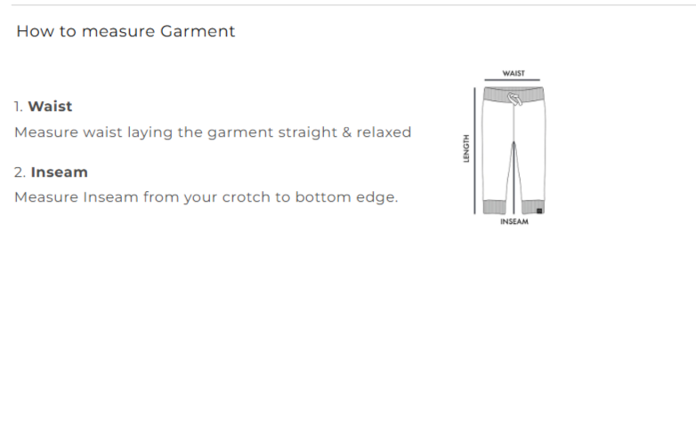Viewport: 696px width, 438px height.
Task: Click the waist measuring instruction text
Action: (213, 132)
